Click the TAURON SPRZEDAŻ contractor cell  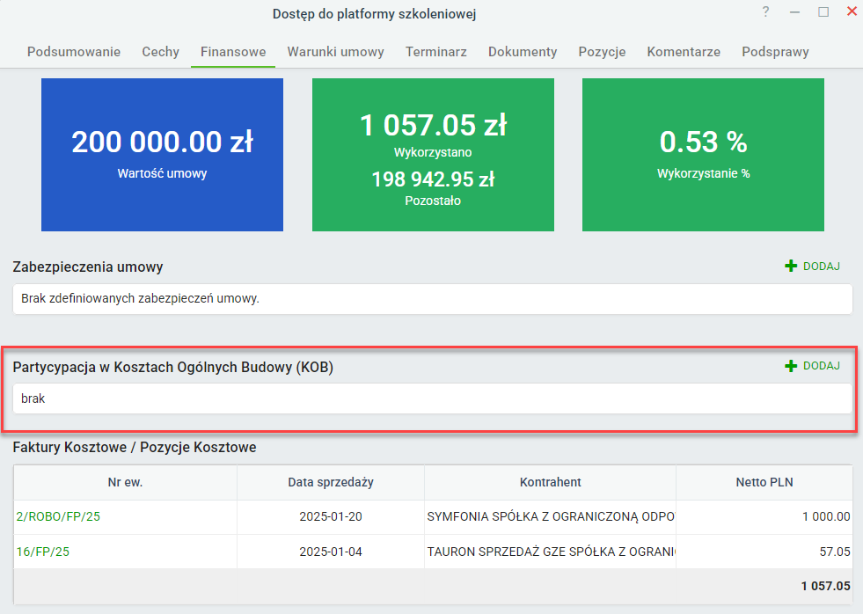(x=551, y=552)
